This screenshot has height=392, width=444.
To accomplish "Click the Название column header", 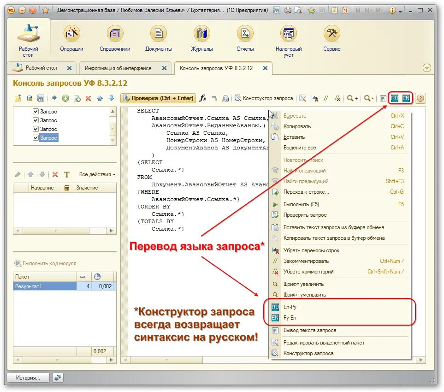I will click(x=45, y=188).
